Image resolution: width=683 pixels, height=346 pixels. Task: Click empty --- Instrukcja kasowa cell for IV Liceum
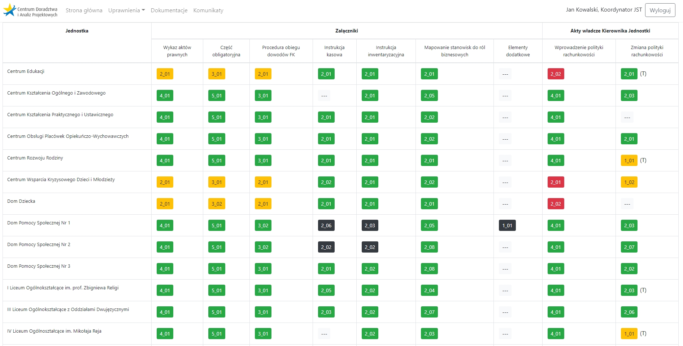tap(324, 334)
